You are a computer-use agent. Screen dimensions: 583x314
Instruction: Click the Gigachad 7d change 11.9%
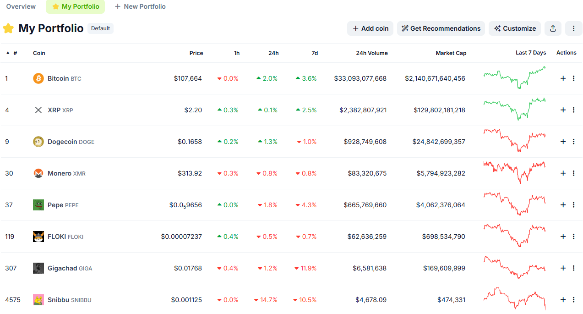click(305, 268)
